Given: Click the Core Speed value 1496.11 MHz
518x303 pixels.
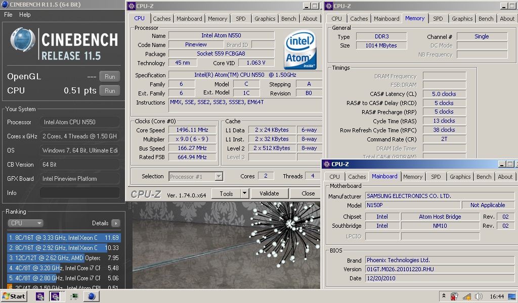Looking at the screenshot, I should point(192,130).
